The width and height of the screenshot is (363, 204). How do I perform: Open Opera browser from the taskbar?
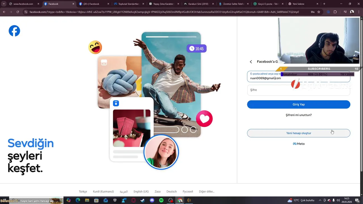(133, 200)
